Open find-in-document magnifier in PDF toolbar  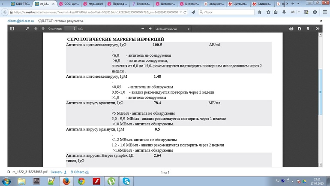coord(27,28)
